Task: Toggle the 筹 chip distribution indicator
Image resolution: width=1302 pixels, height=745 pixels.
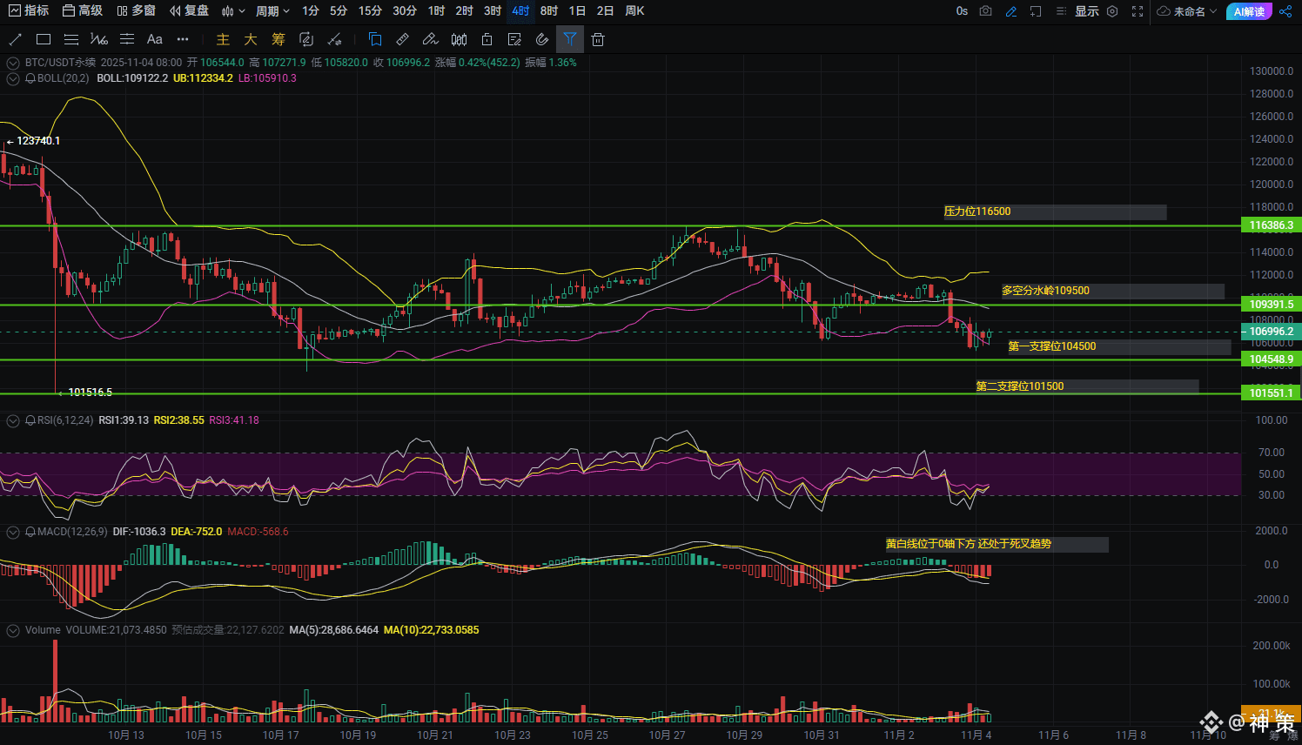Action: (279, 39)
